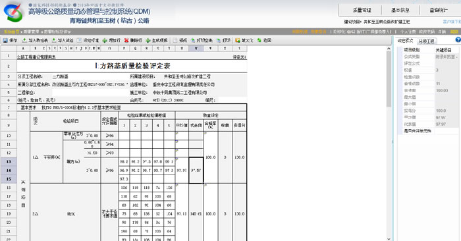461x241 pixels.
Task: Click the print (打印) toolbar icon
Action: point(219,40)
